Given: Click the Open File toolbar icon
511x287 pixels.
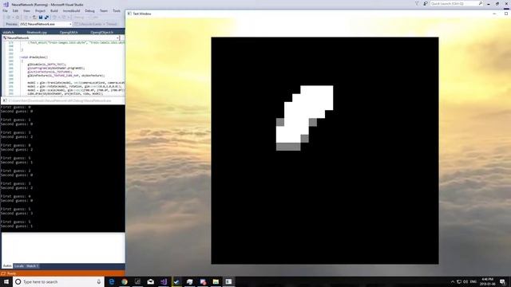Looking at the screenshot, I should 34,18.
